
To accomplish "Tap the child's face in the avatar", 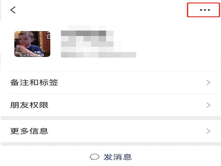I will [25, 38].
